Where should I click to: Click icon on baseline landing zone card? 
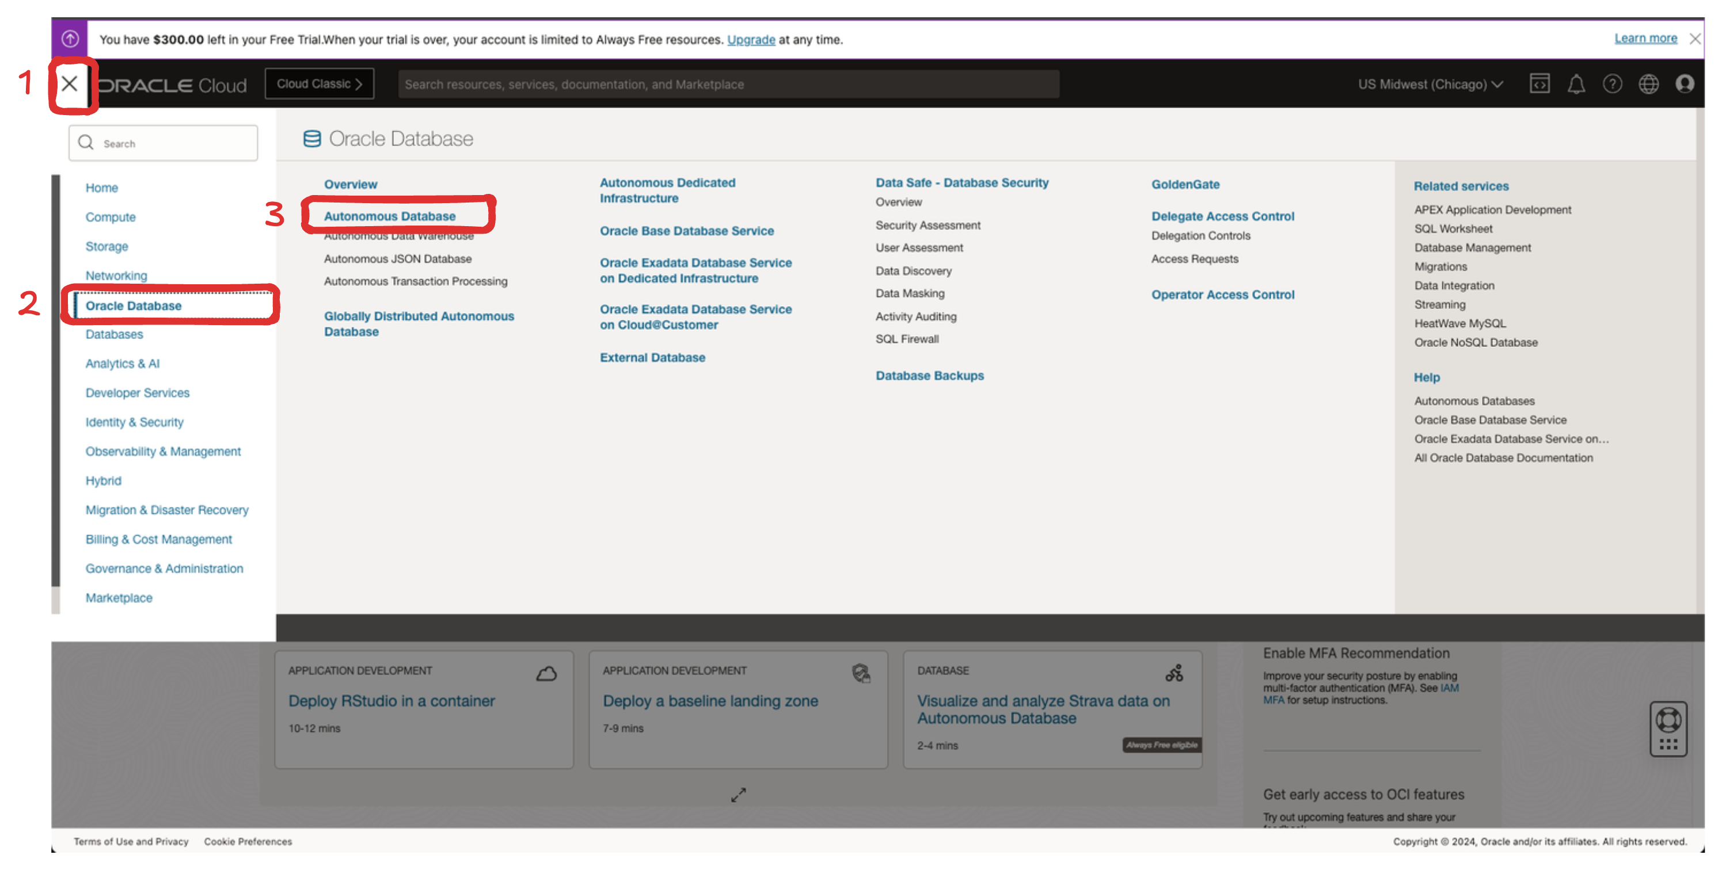(x=860, y=674)
